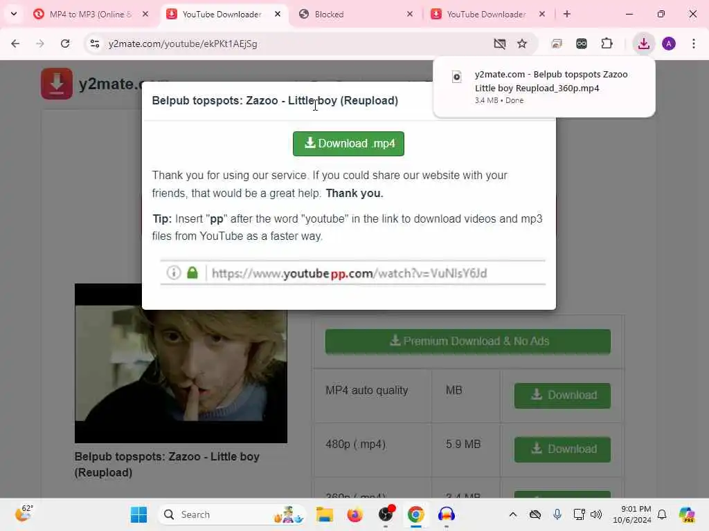The height and width of the screenshot is (531, 709).
Task: Open File Explorer from taskbar
Action: [x=324, y=514]
